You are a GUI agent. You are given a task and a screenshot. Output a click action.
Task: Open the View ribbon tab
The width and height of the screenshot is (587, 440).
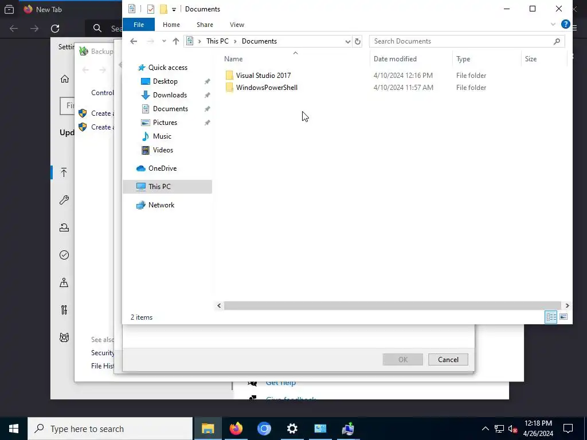(x=237, y=25)
